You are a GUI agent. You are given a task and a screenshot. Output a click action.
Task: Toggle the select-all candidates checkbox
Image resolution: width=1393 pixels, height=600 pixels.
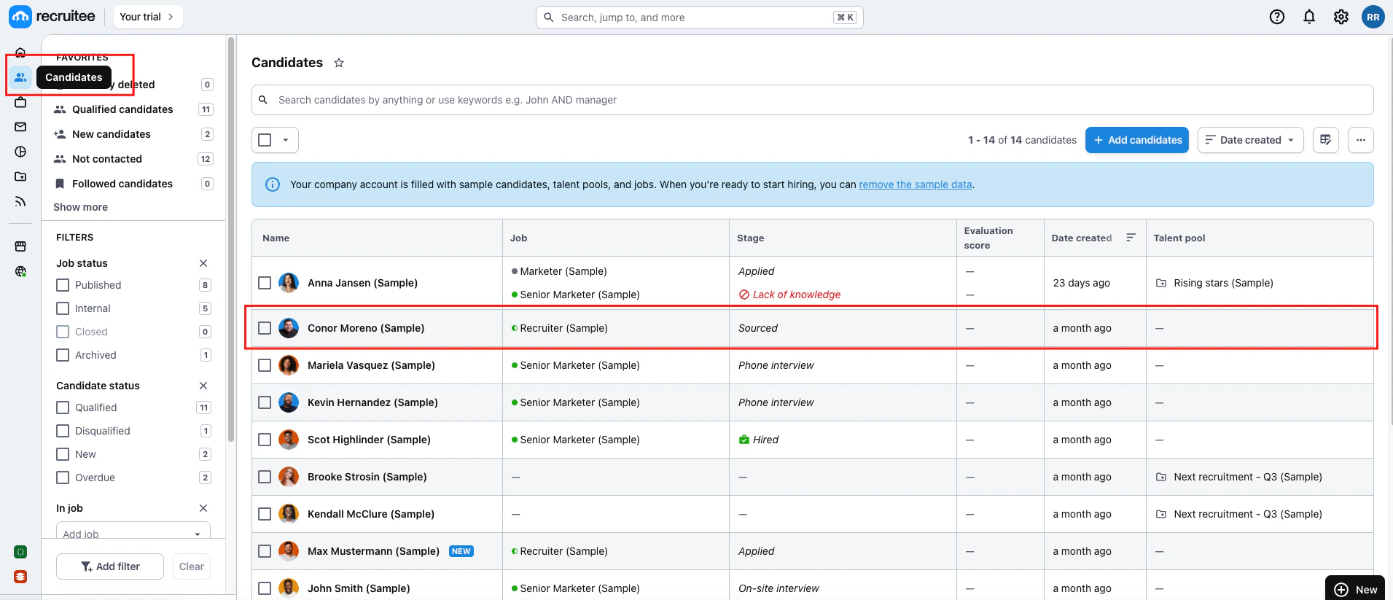tap(265, 140)
